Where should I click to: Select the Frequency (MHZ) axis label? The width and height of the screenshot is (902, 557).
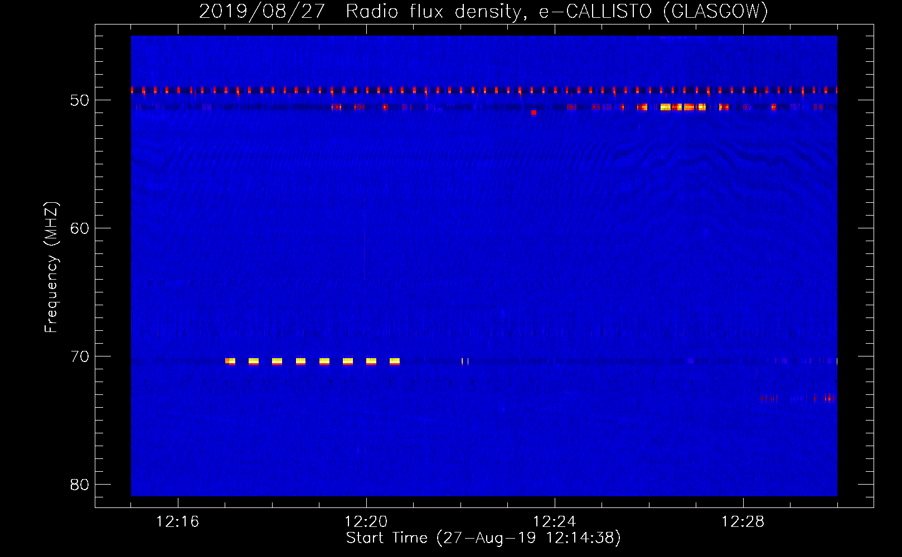pos(51,267)
